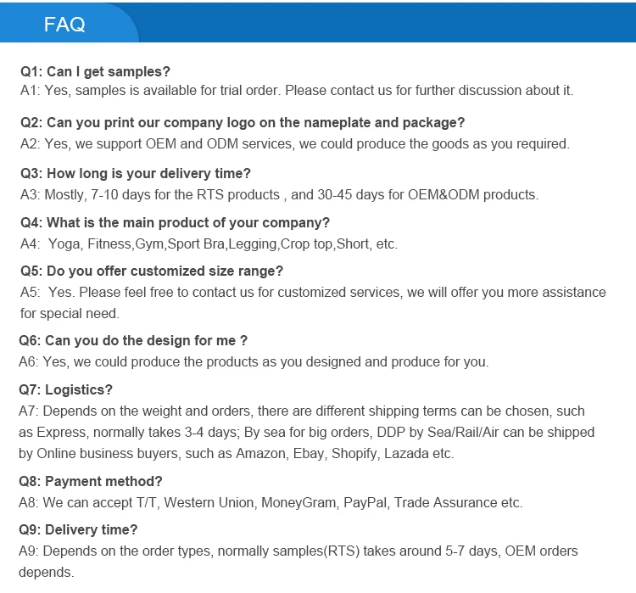The width and height of the screenshot is (636, 593).
Task: Open the Q8 'Payment method?' question
Action: point(91,481)
